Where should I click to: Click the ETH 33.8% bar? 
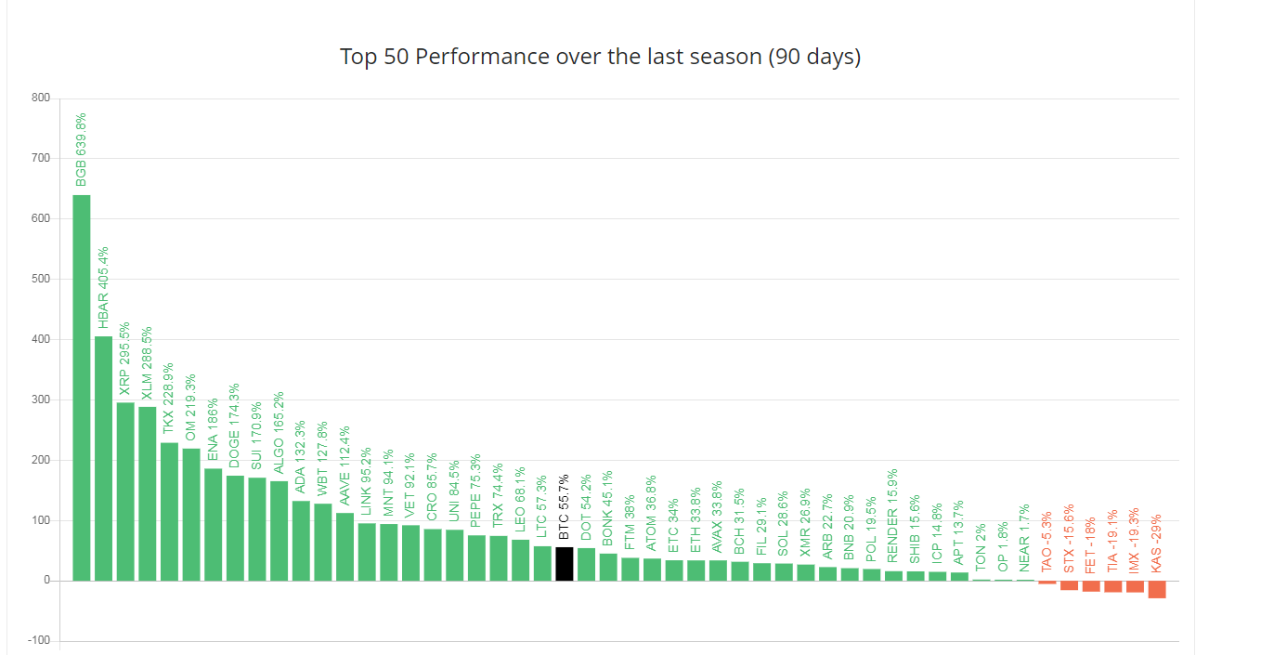pyautogui.click(x=695, y=570)
